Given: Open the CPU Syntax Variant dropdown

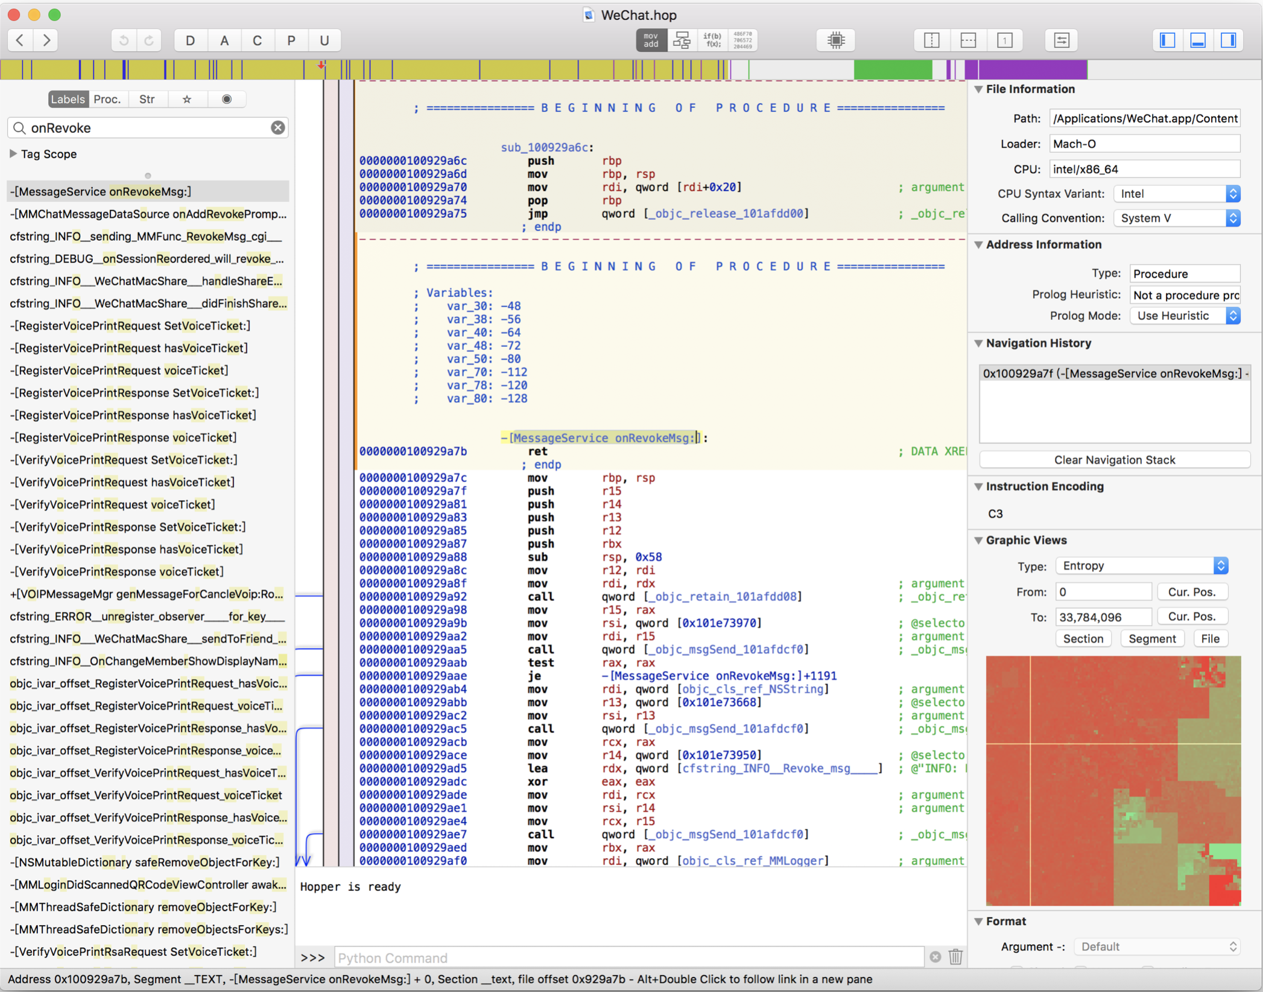Looking at the screenshot, I should (x=1177, y=194).
